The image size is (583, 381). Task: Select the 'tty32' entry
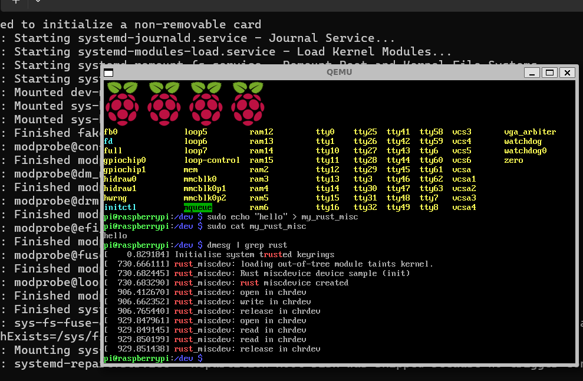click(x=365, y=207)
